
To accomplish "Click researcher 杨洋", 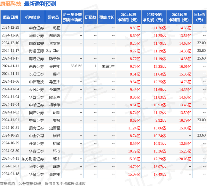I will [x=57, y=74].
